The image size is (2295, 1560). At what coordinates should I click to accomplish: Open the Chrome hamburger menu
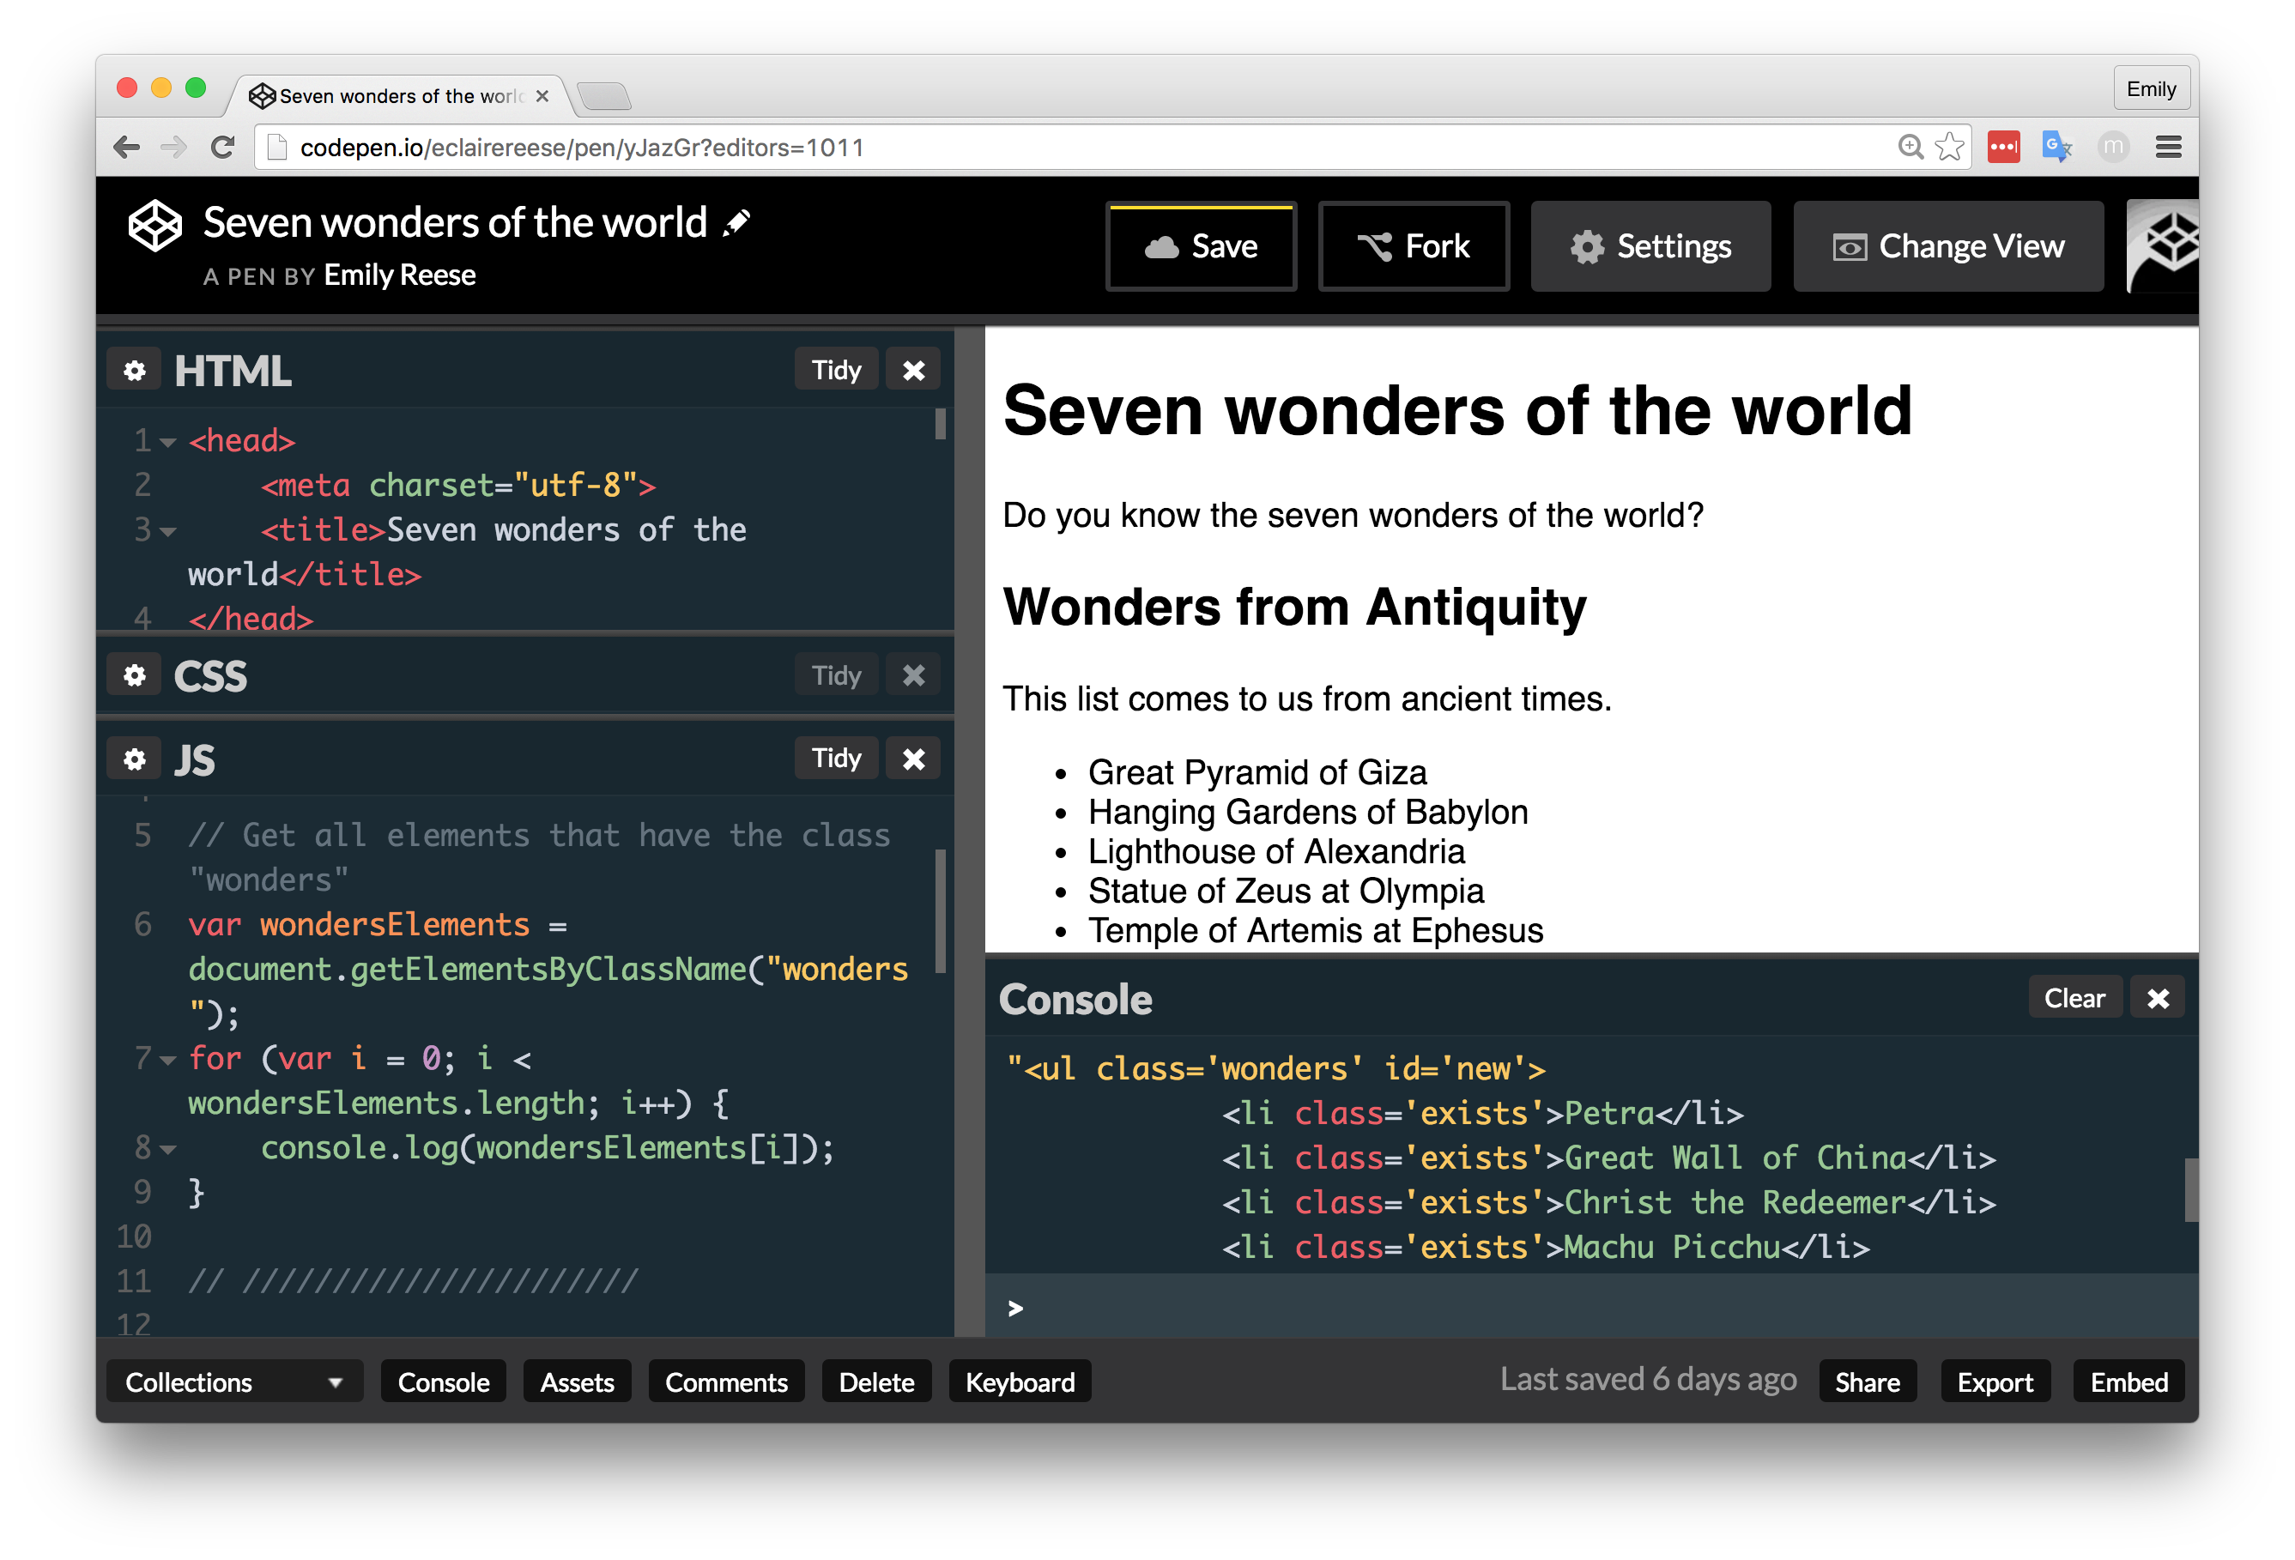(2168, 147)
